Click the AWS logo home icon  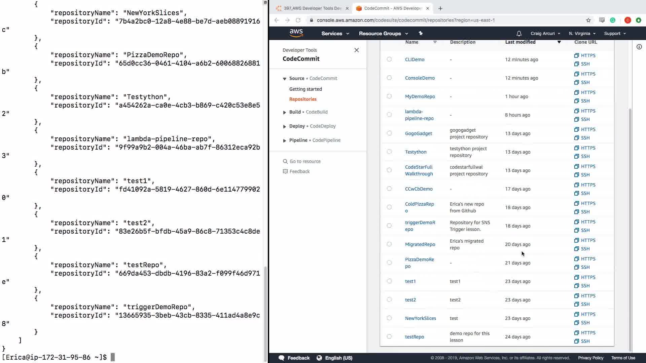tap(296, 33)
